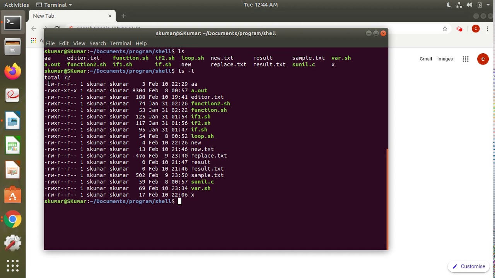Screen dimensions: 495x278
Task: Open Ubuntu Software from the dock
Action: pos(12,195)
